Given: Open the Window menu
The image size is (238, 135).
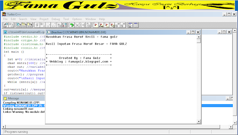Looking at the screenshot, I should pos(90,19).
